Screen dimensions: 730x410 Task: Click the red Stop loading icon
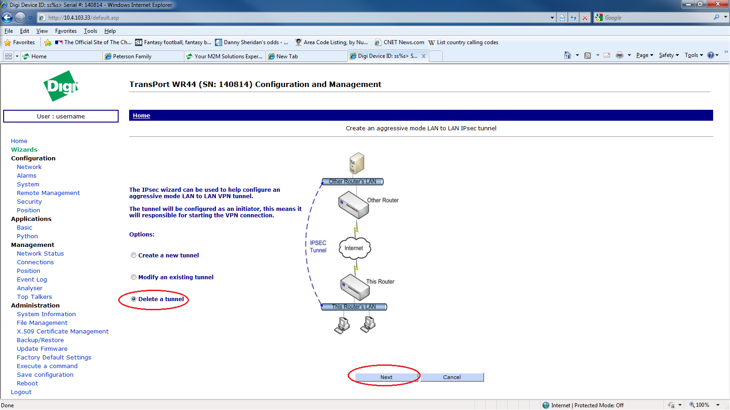(x=585, y=18)
